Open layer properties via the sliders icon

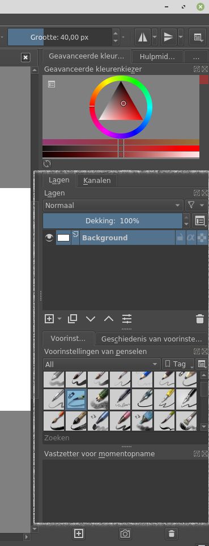click(127, 319)
